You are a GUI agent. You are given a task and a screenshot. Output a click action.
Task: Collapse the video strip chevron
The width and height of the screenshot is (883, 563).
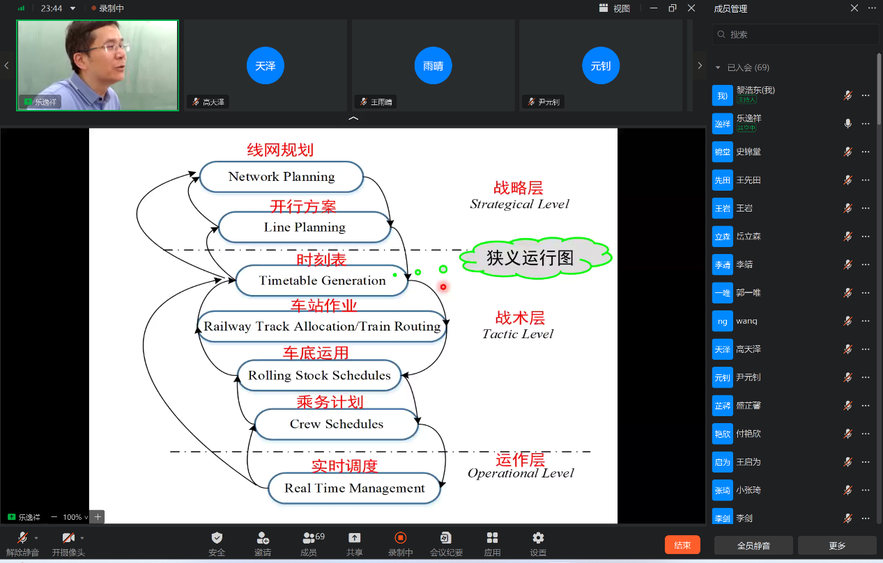(x=353, y=118)
